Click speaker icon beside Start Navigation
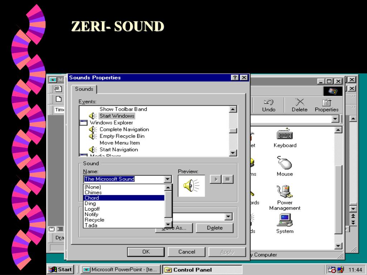Image resolution: width=367 pixels, height=275 pixels. 93,149
